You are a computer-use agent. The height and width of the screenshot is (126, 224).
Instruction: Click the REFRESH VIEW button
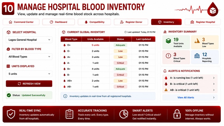pos(29,84)
